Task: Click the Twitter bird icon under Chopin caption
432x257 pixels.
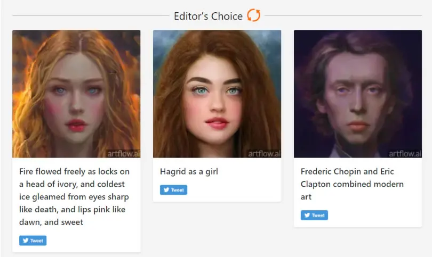Action: 307,215
